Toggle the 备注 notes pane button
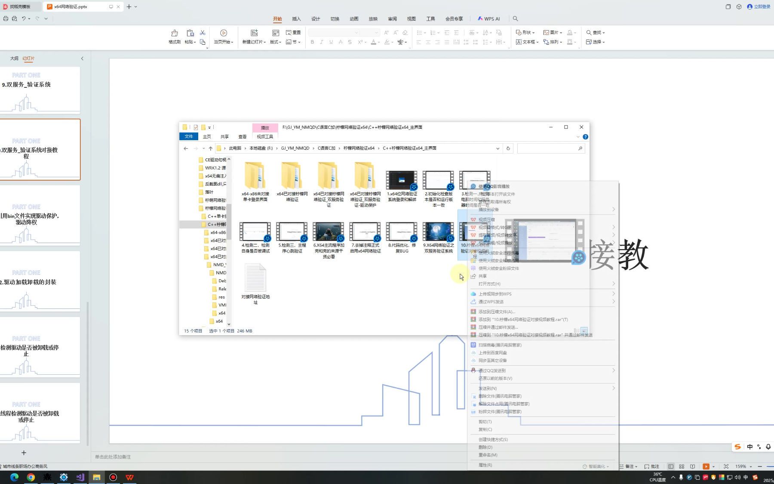 click(x=628, y=466)
